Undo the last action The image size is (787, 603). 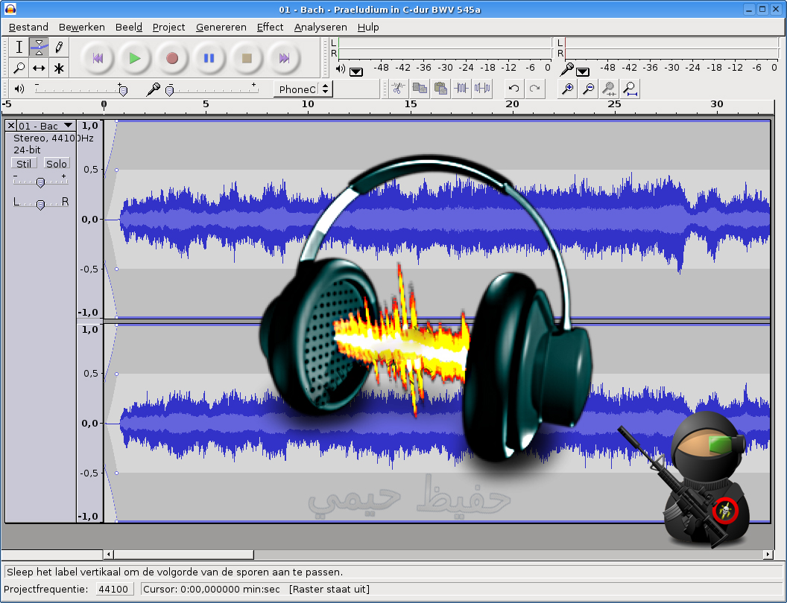click(x=513, y=89)
